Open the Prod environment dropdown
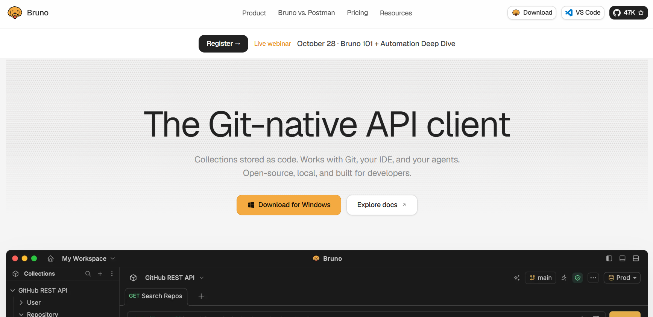The image size is (653, 317). (622, 278)
